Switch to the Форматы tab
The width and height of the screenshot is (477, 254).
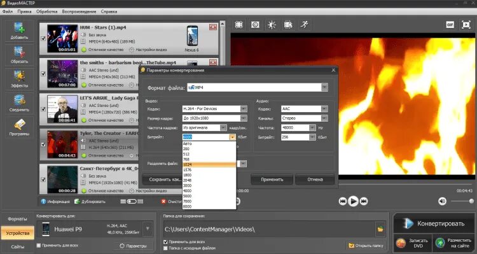click(x=17, y=219)
